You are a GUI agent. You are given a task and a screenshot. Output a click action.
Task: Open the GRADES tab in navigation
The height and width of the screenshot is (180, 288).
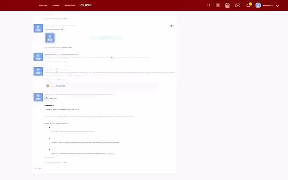[86, 5]
